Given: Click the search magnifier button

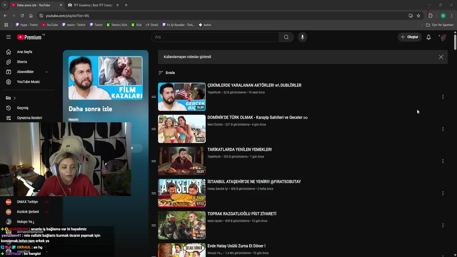Looking at the screenshot, I should pos(286,37).
